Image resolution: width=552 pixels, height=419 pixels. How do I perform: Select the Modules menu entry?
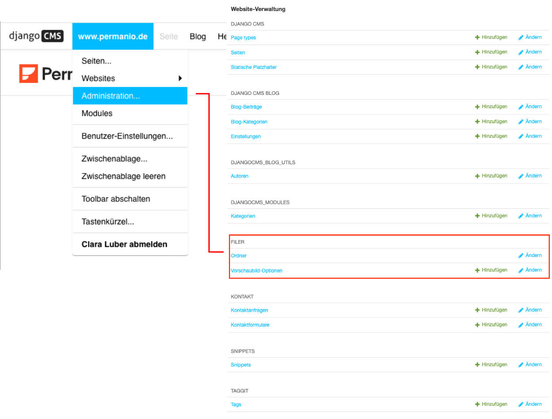click(97, 113)
